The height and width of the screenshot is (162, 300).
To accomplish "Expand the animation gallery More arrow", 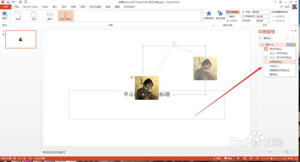I will [202, 20].
